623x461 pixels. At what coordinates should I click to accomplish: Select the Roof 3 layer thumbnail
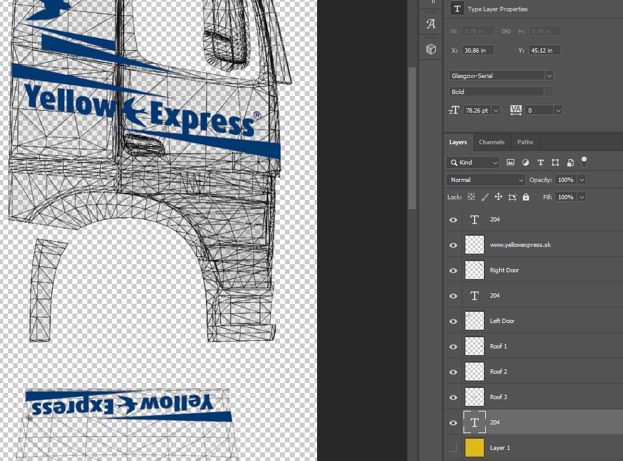[475, 397]
